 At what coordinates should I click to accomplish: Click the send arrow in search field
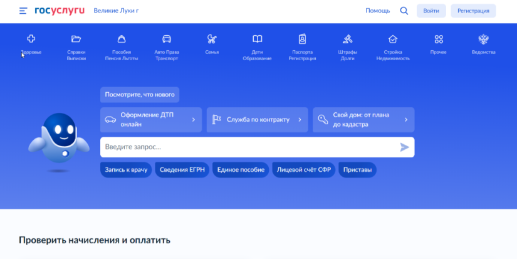pos(405,147)
